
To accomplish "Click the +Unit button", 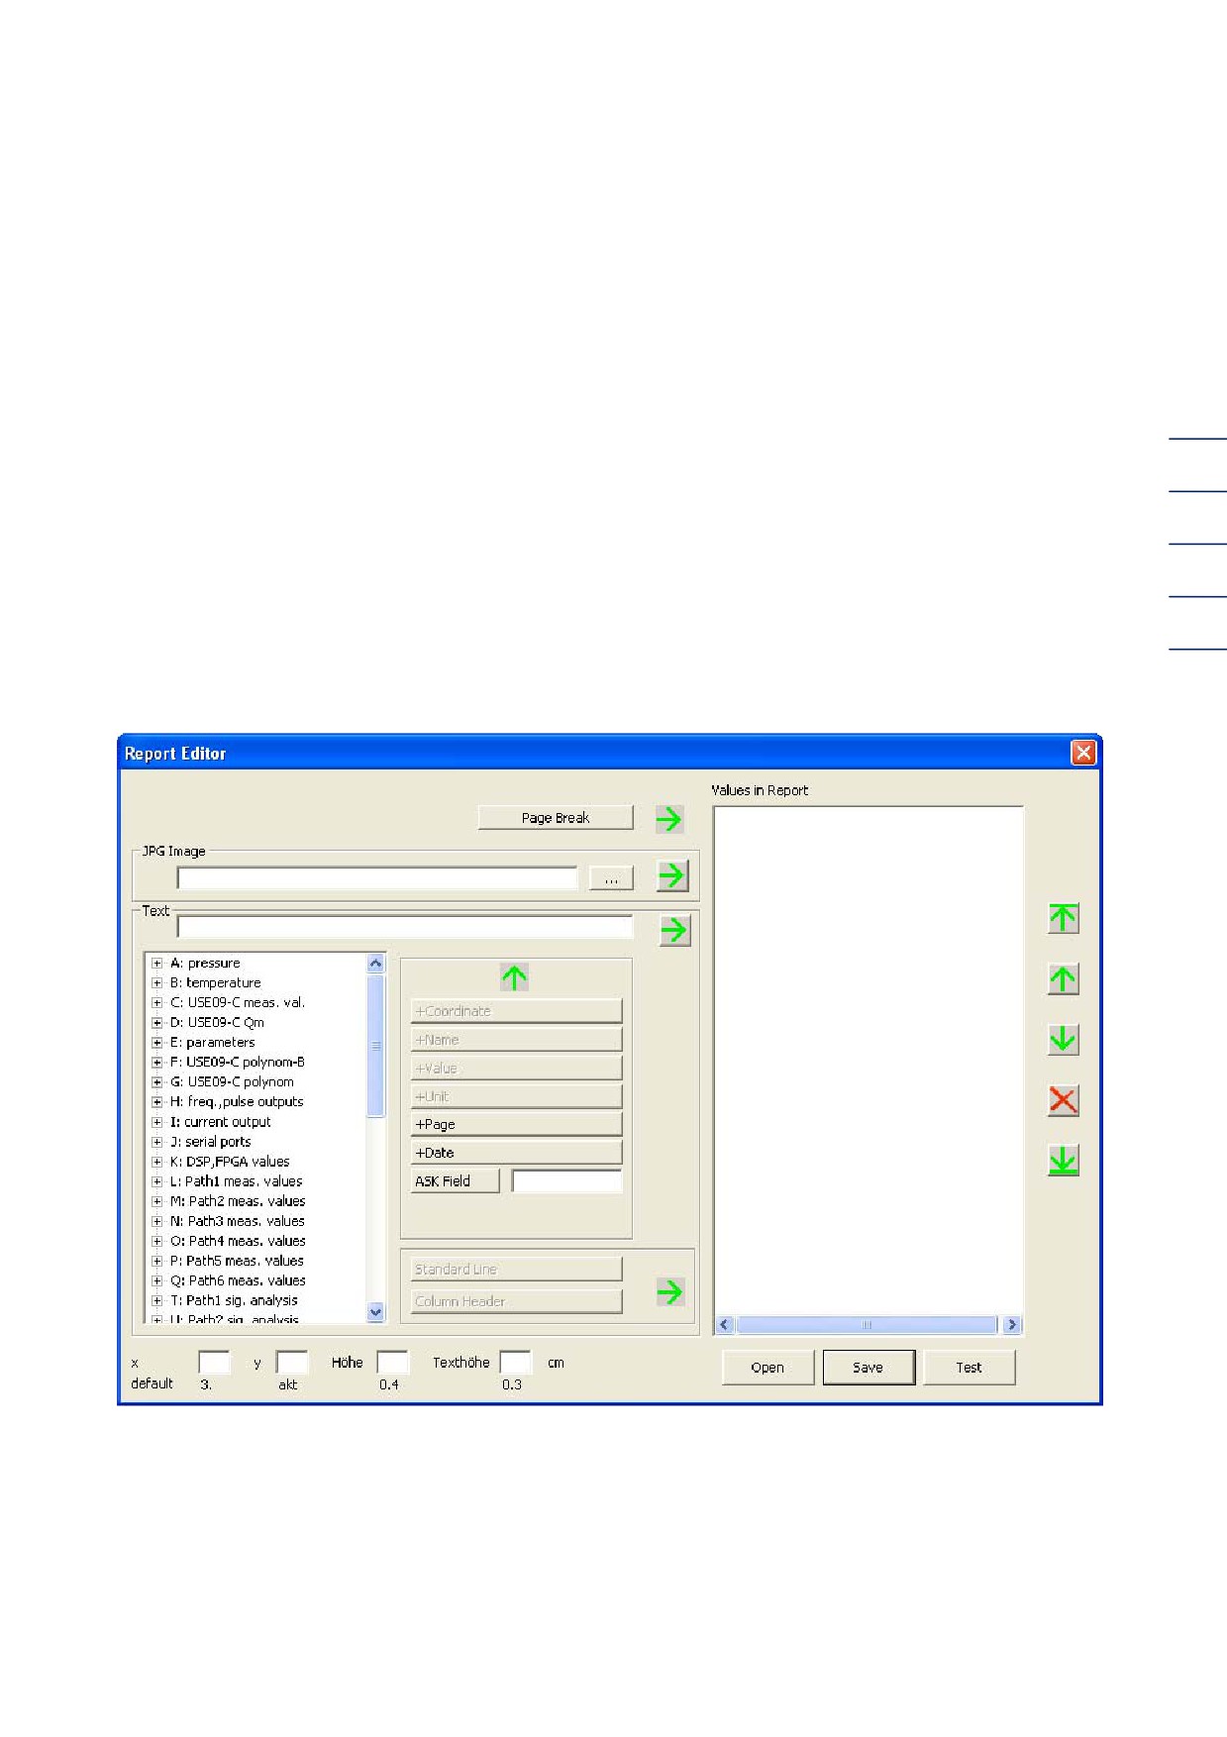I will 516,1096.
